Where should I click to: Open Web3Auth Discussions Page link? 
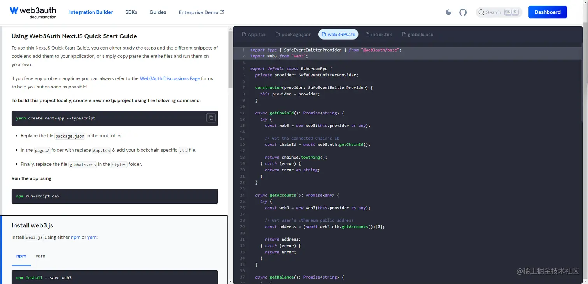(x=170, y=78)
